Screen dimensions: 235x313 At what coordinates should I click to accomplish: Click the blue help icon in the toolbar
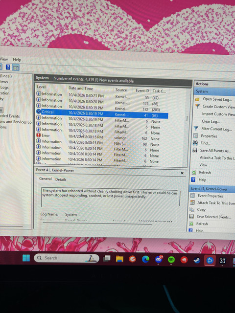tap(8, 67)
